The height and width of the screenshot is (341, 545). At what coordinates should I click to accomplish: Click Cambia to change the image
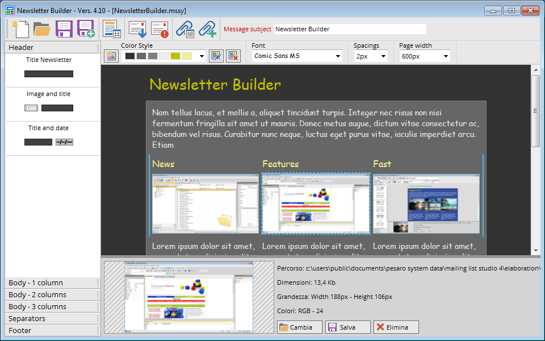tap(300, 327)
